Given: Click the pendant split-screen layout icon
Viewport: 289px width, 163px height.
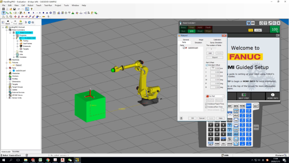Looking at the screenshot, I should [x=278, y=35].
